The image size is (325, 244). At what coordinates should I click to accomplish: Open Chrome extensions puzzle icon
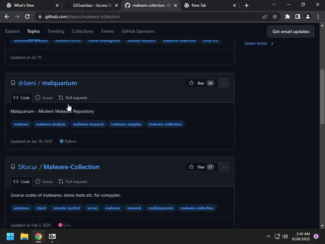(288, 17)
